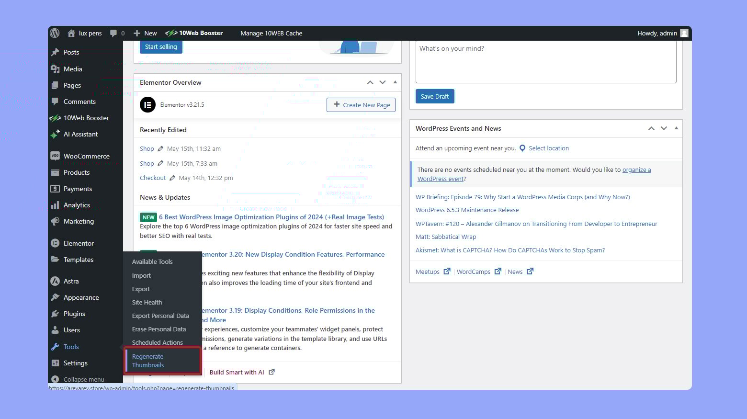Open Manage 10WEB Cache in the admin bar

click(271, 33)
